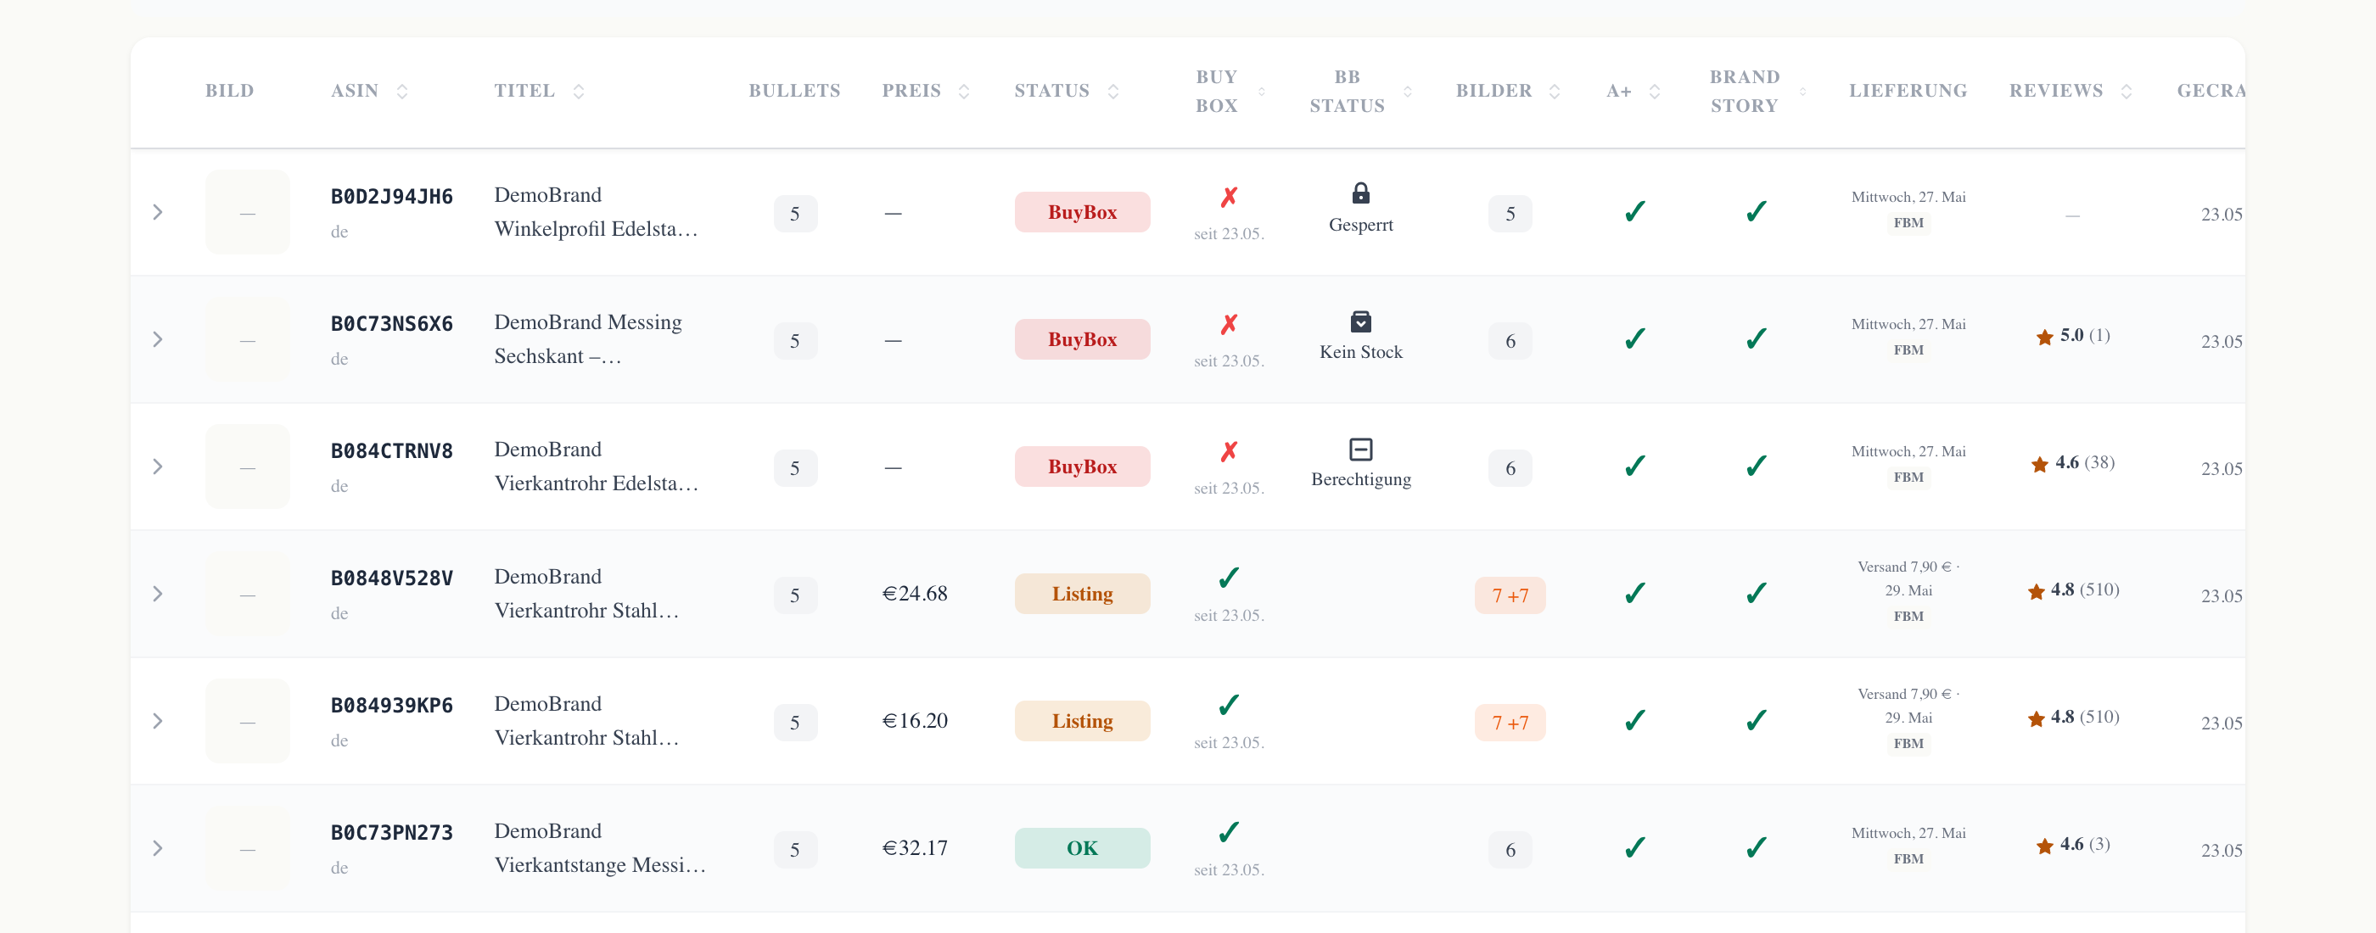The width and height of the screenshot is (2376, 933).
Task: Click Brand Story checkmark in B084939KP6 row
Action: pyautogui.click(x=1757, y=720)
